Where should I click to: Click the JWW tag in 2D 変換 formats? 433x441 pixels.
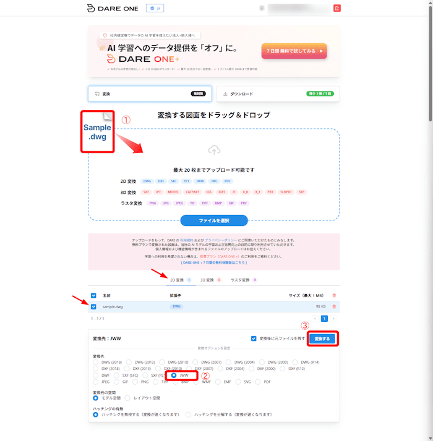pos(200,181)
